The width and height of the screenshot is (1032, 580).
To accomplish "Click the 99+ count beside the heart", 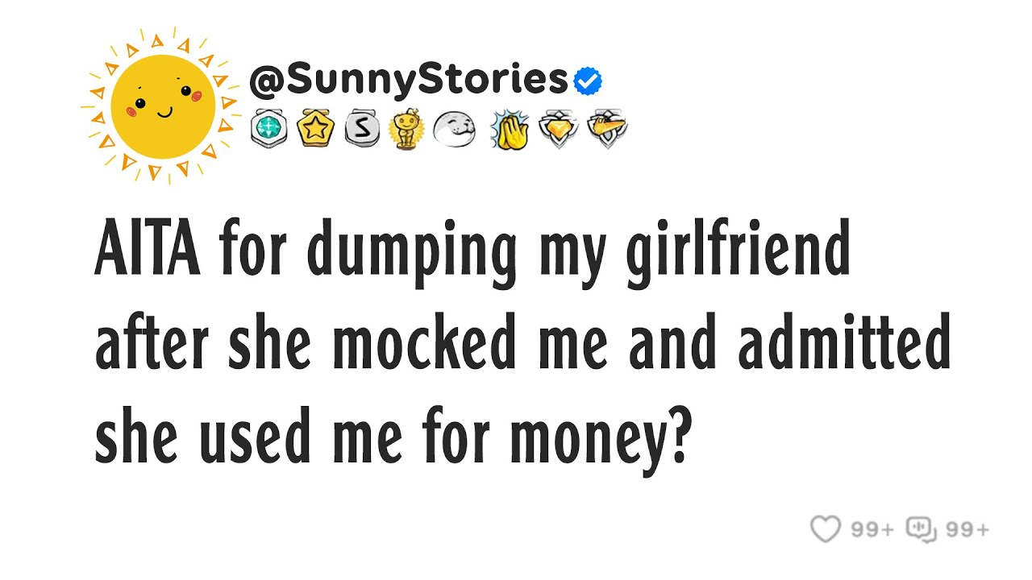I will pos(873,530).
